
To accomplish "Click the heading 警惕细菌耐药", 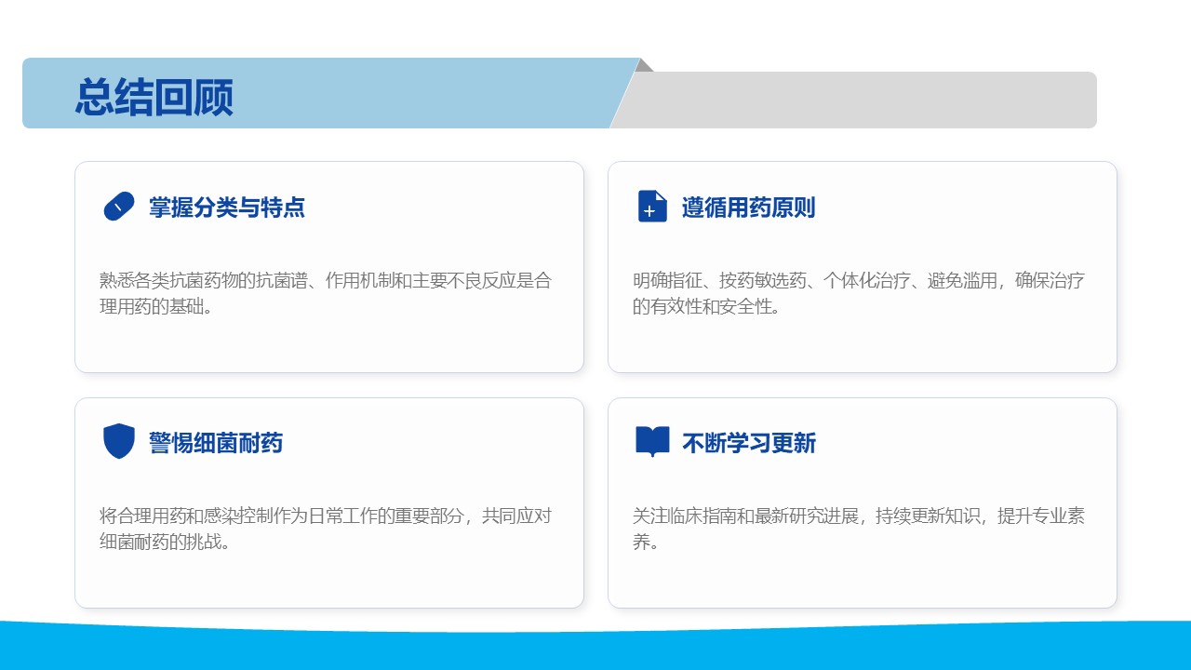I will point(216,443).
